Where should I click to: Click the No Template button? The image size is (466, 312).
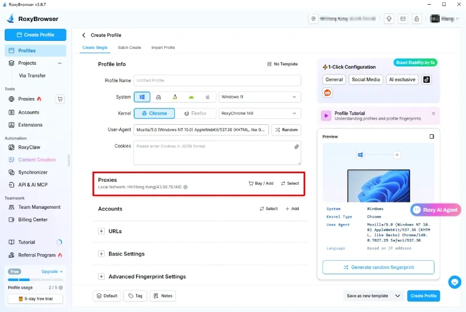pyautogui.click(x=283, y=64)
